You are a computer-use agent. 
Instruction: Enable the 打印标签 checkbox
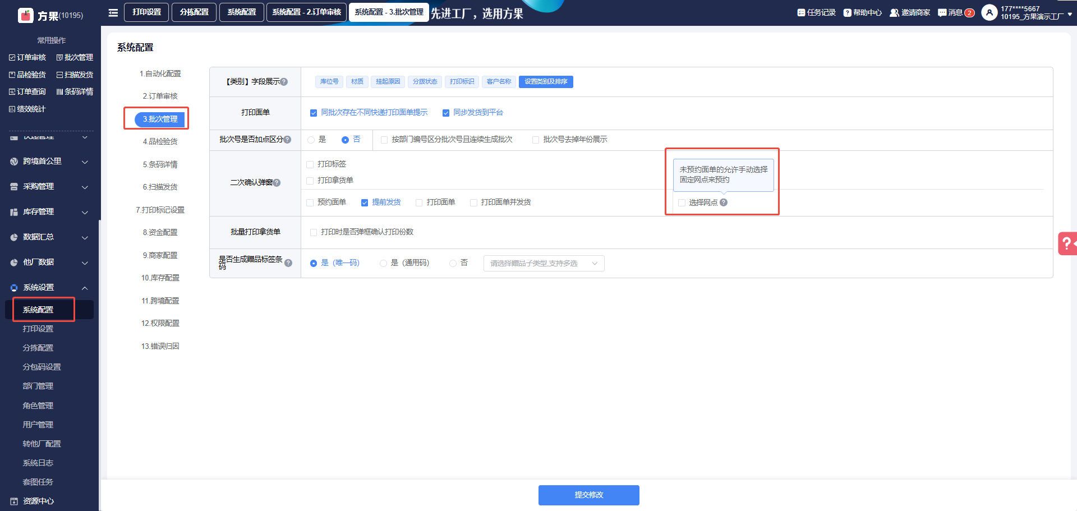310,164
